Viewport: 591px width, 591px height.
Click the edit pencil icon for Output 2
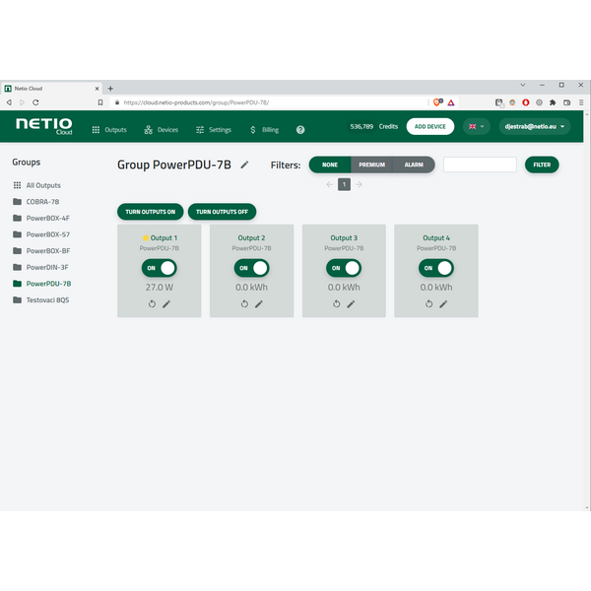[259, 304]
